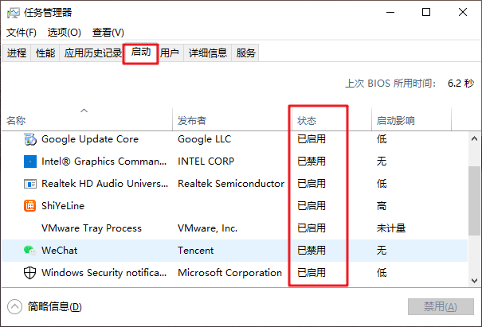Open the 文件(F) menu
The image size is (482, 327).
22,33
